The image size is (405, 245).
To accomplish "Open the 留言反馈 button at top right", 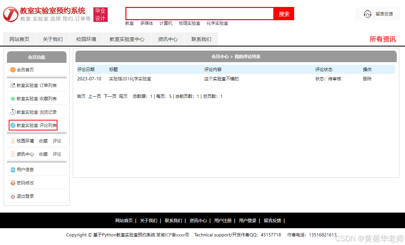I will click(378, 14).
